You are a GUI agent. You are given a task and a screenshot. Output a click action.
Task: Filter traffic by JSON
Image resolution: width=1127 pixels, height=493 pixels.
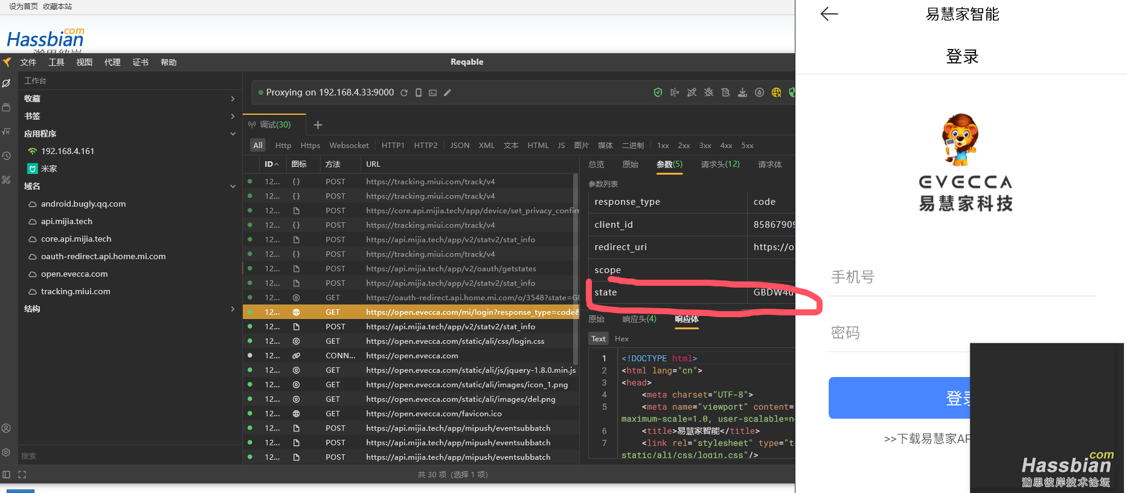coord(460,146)
